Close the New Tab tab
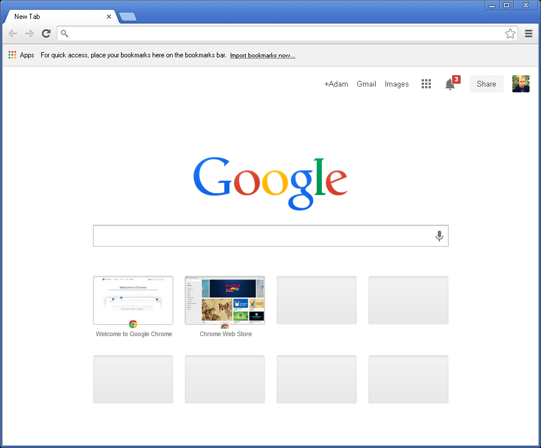Image resolution: width=541 pixels, height=448 pixels. [x=109, y=17]
